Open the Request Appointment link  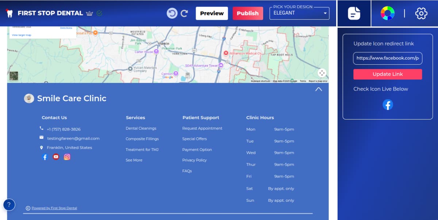coord(202,128)
